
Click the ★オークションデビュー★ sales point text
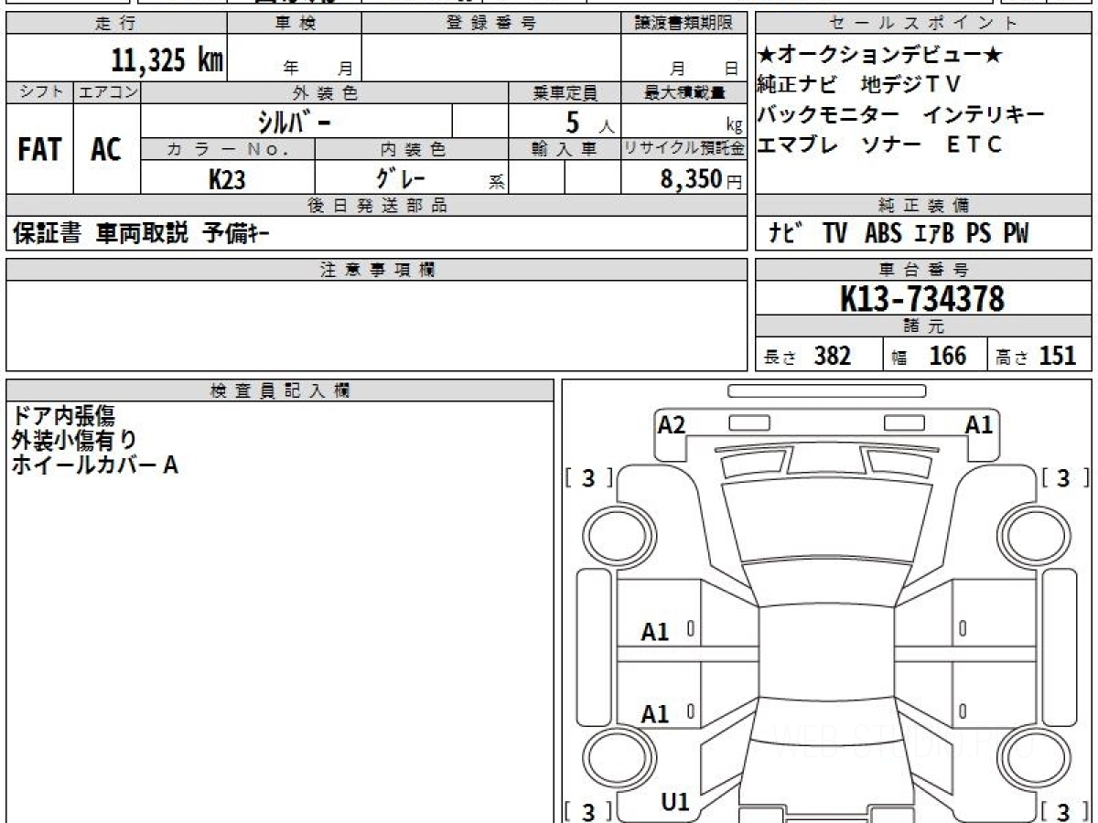tap(878, 56)
